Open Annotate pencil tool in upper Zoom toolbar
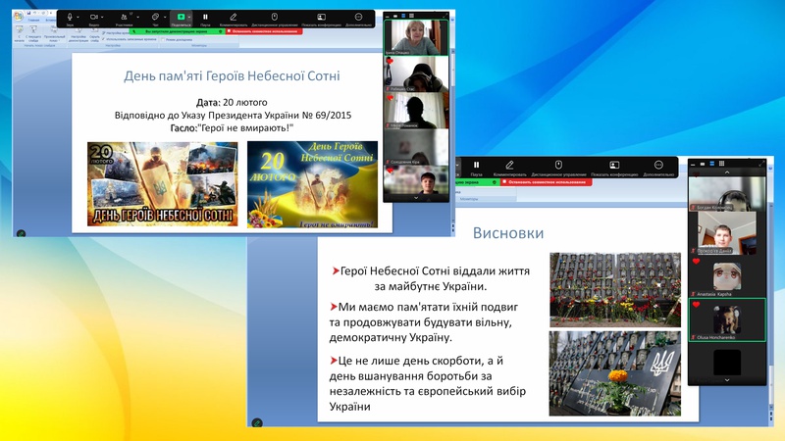The height and width of the screenshot is (441, 785). 234,19
